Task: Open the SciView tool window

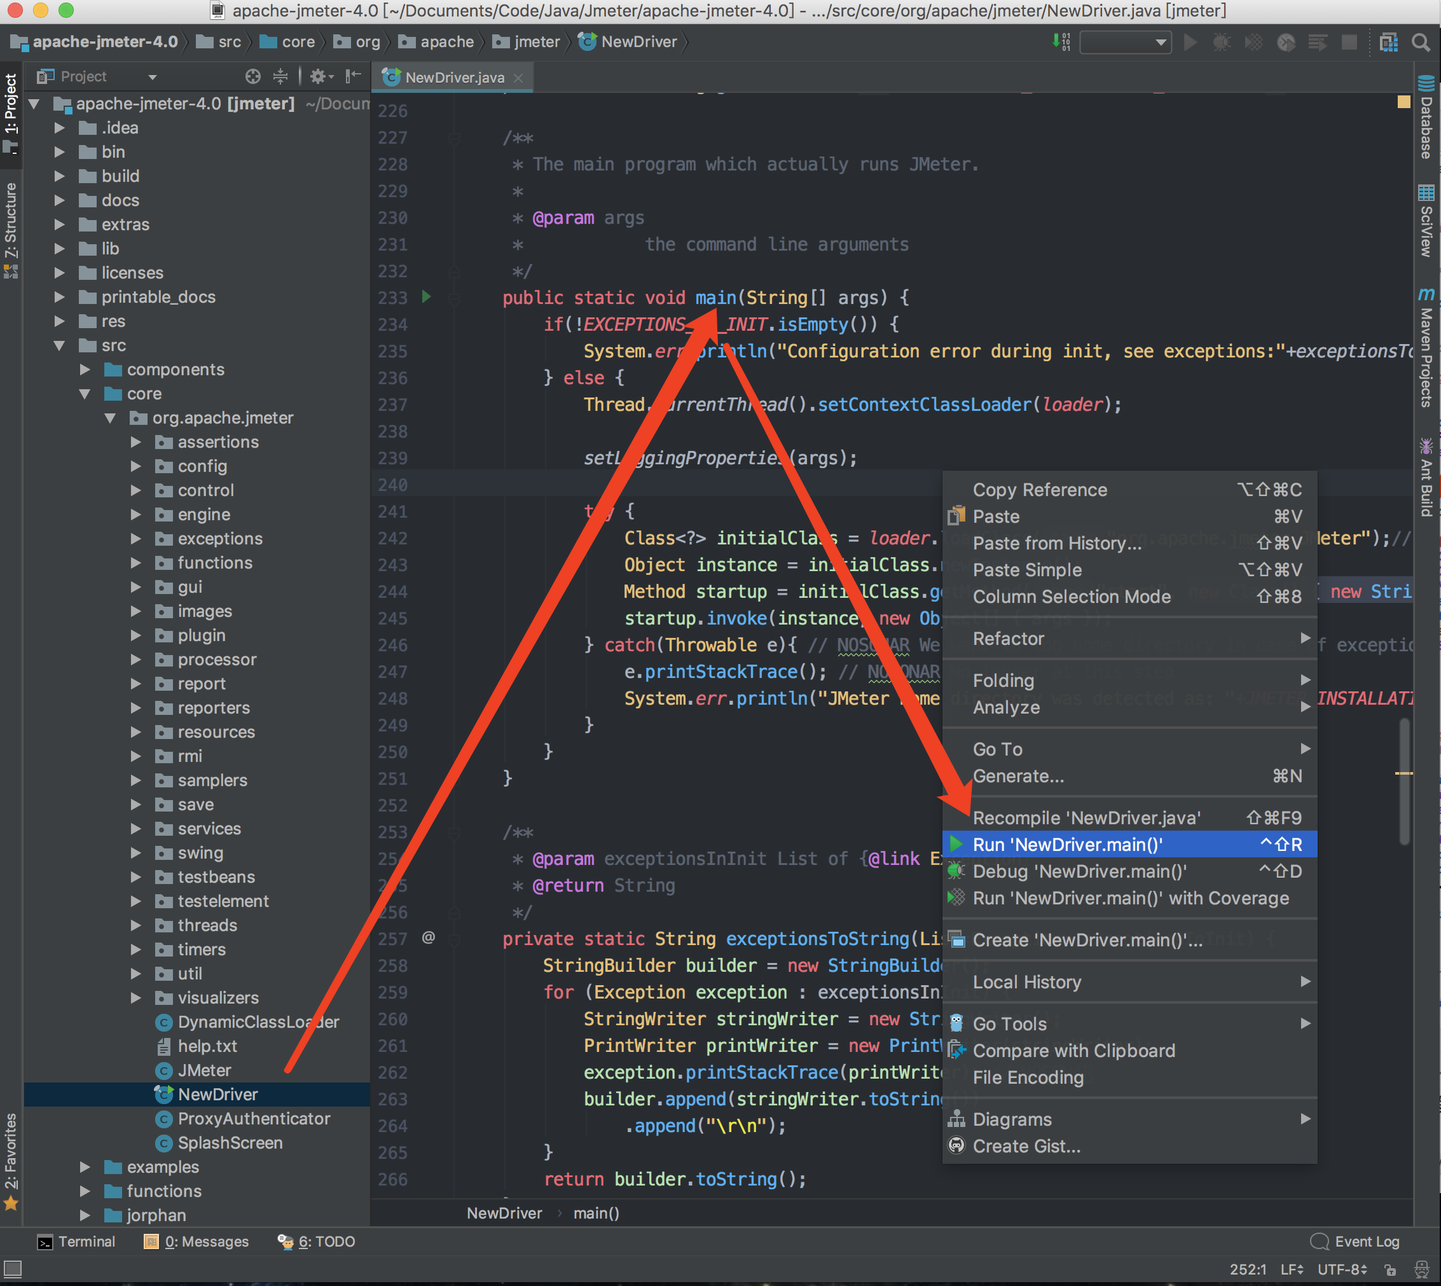Action: click(x=1426, y=221)
